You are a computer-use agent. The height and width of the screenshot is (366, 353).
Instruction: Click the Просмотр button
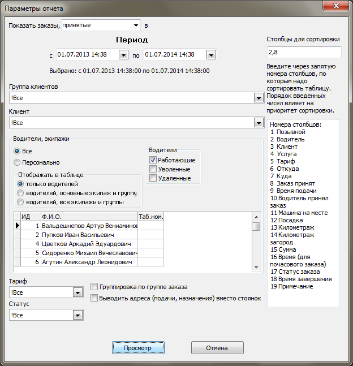click(138, 348)
